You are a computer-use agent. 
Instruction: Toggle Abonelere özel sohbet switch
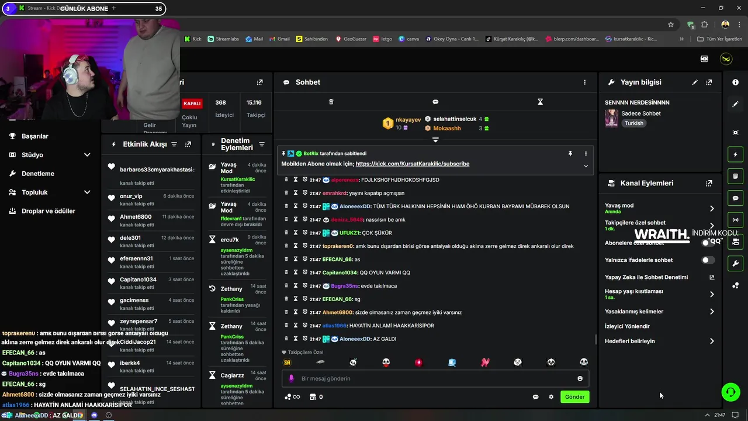pyautogui.click(x=708, y=243)
